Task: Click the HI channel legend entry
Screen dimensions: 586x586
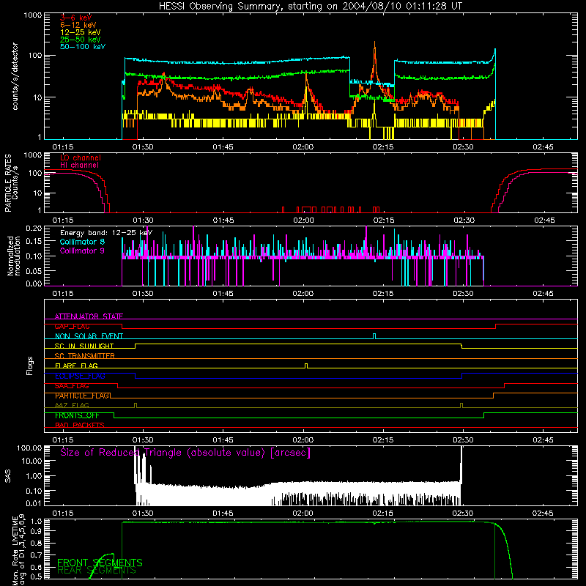Action: [80, 165]
